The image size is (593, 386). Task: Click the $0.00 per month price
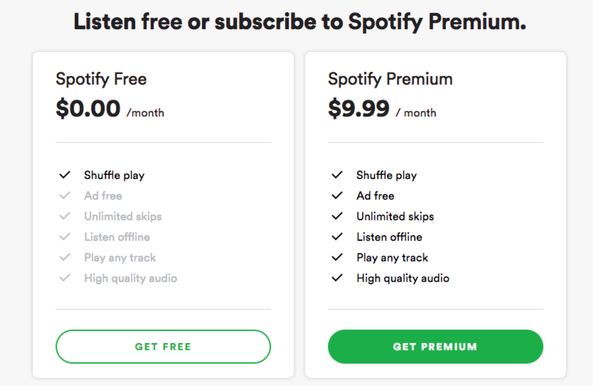coord(110,109)
